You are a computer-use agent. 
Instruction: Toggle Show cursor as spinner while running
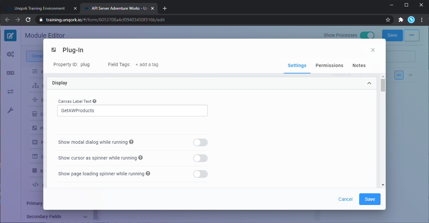tap(200, 158)
